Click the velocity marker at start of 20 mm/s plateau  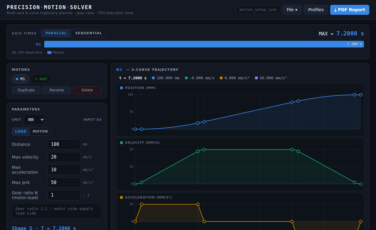coord(204,149)
